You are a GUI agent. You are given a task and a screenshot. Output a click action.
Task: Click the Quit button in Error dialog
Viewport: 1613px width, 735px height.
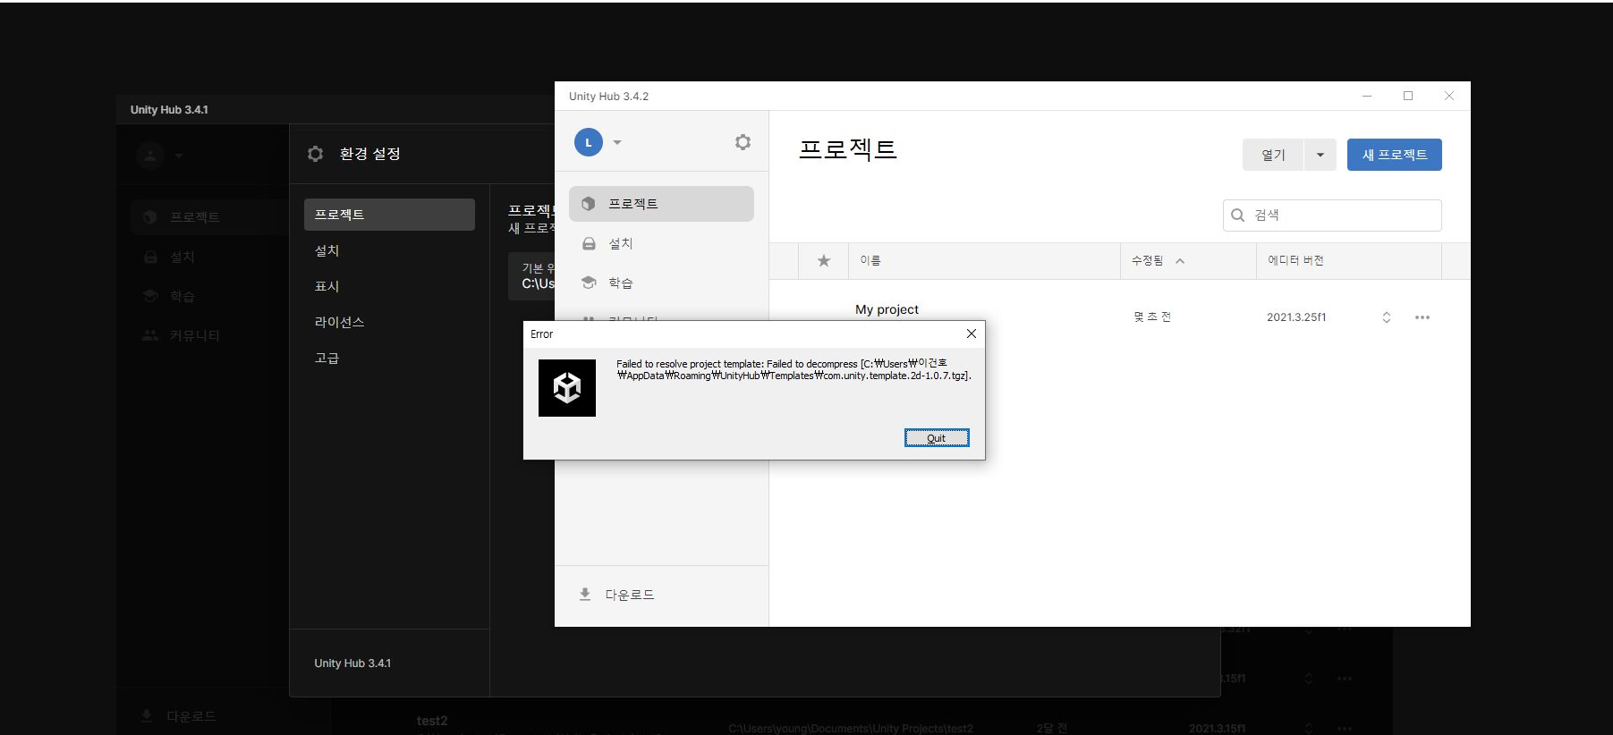tap(937, 437)
